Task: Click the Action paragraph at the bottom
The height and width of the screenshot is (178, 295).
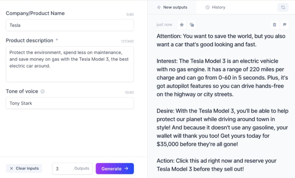Action: coord(216,165)
